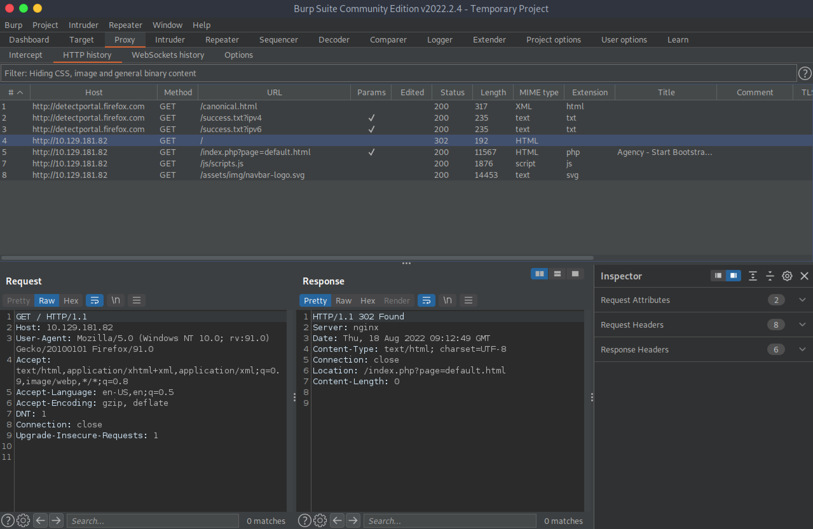Open Response search settings gear

point(320,520)
